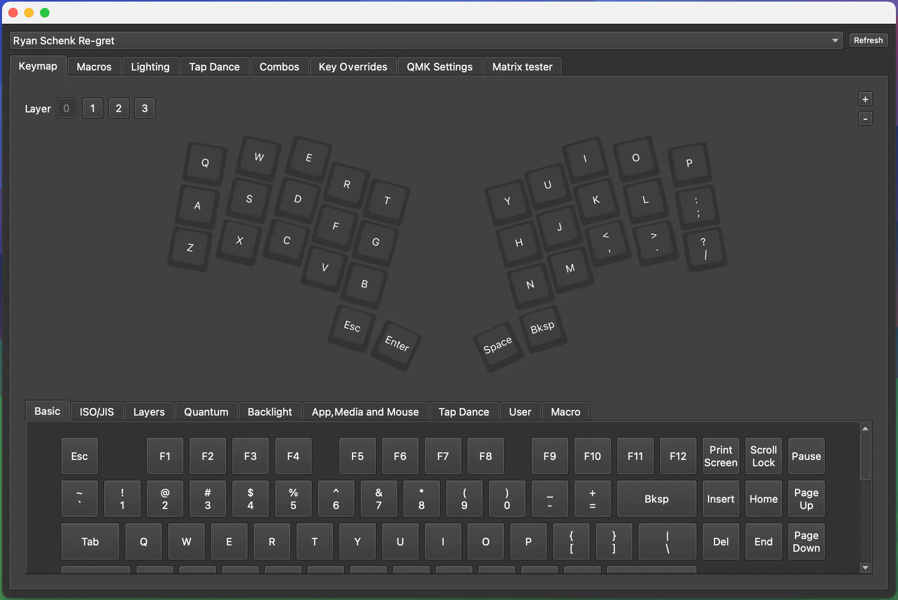Switch to layer 3

(x=145, y=108)
